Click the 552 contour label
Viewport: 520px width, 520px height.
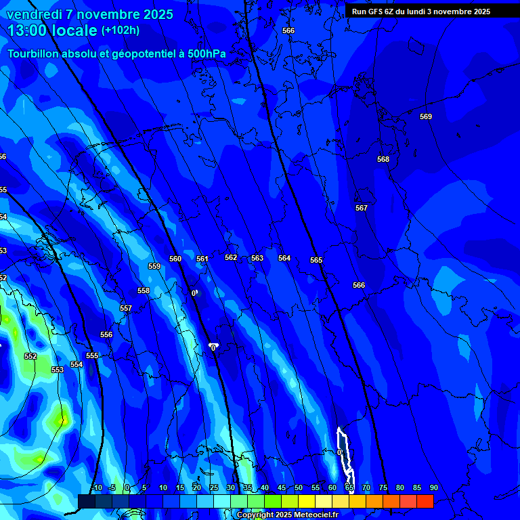pos(30,357)
